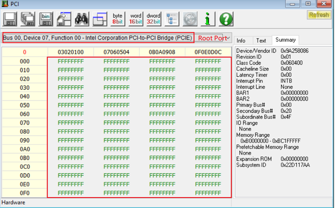This screenshot has height=208, width=335.
Task: Select the Summary tab
Action: [285, 40]
